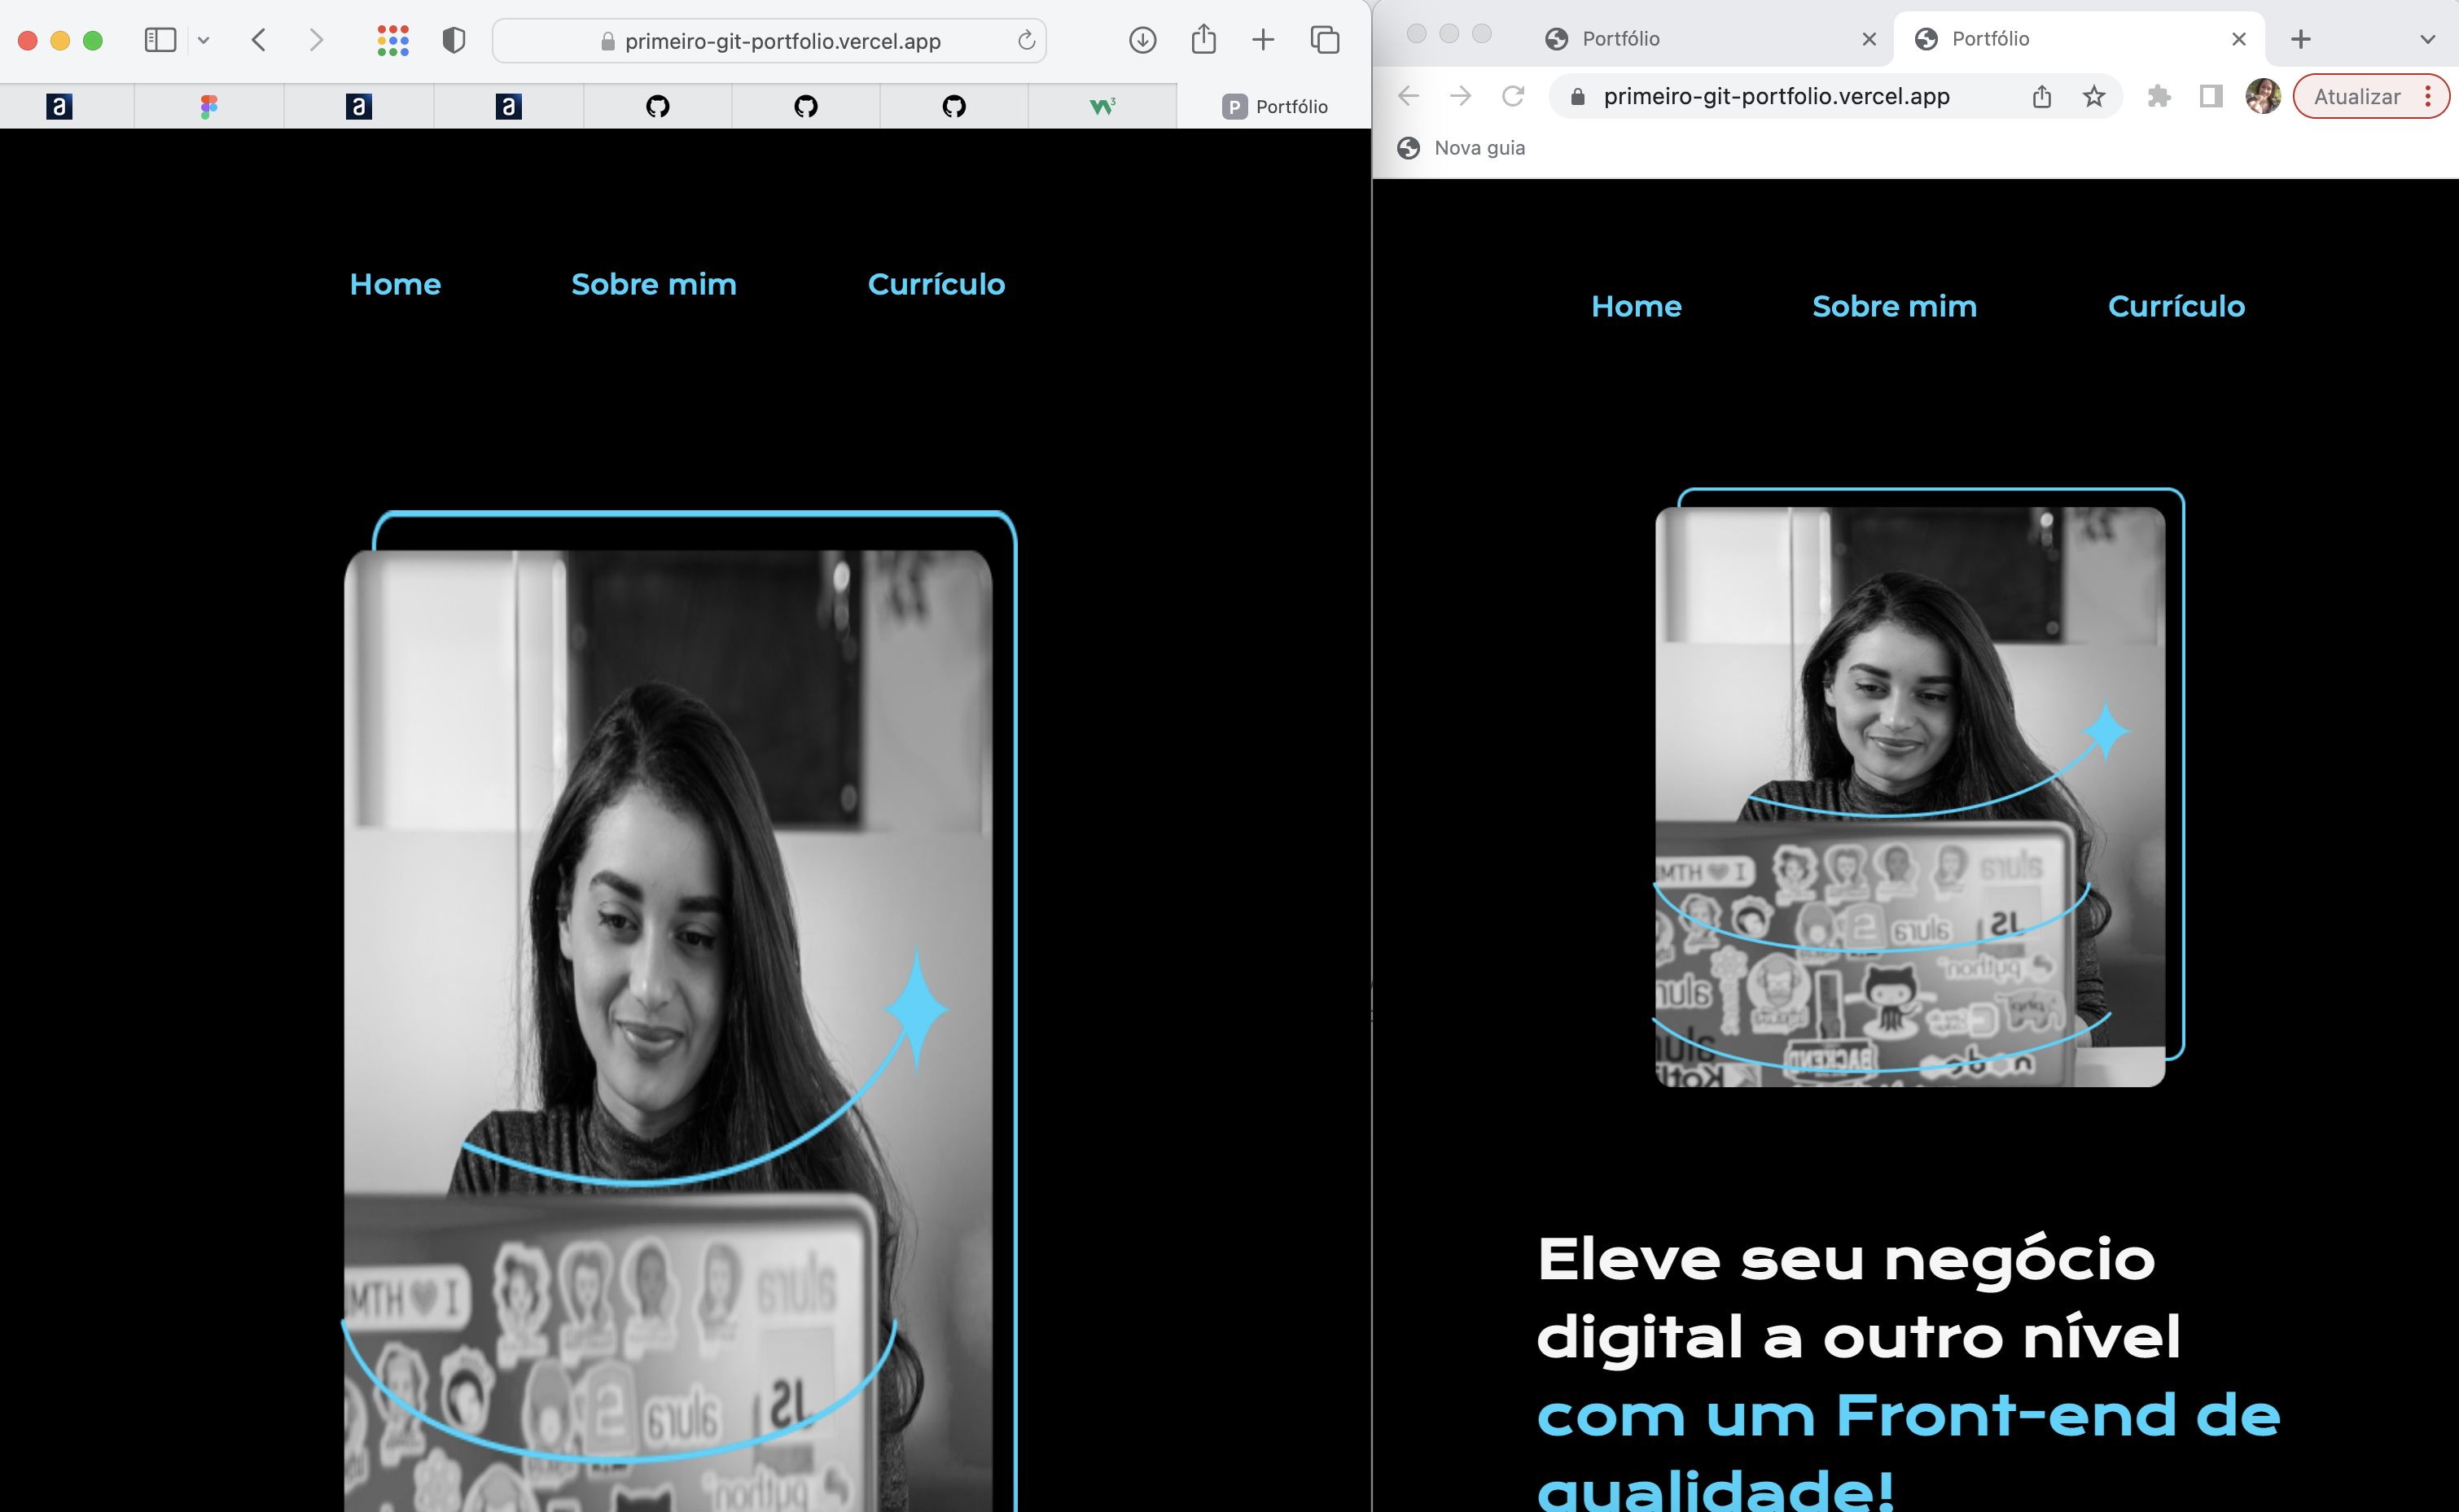Image resolution: width=2459 pixels, height=1512 pixels.
Task: Open Chrome three-dot menu
Action: coord(2428,96)
